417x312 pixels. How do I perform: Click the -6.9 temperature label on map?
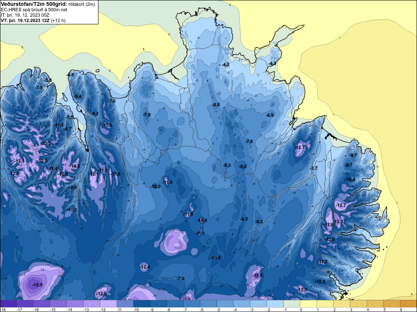pyautogui.click(x=270, y=115)
